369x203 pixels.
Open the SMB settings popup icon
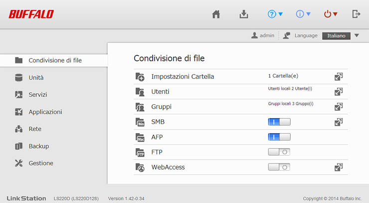pos(339,122)
